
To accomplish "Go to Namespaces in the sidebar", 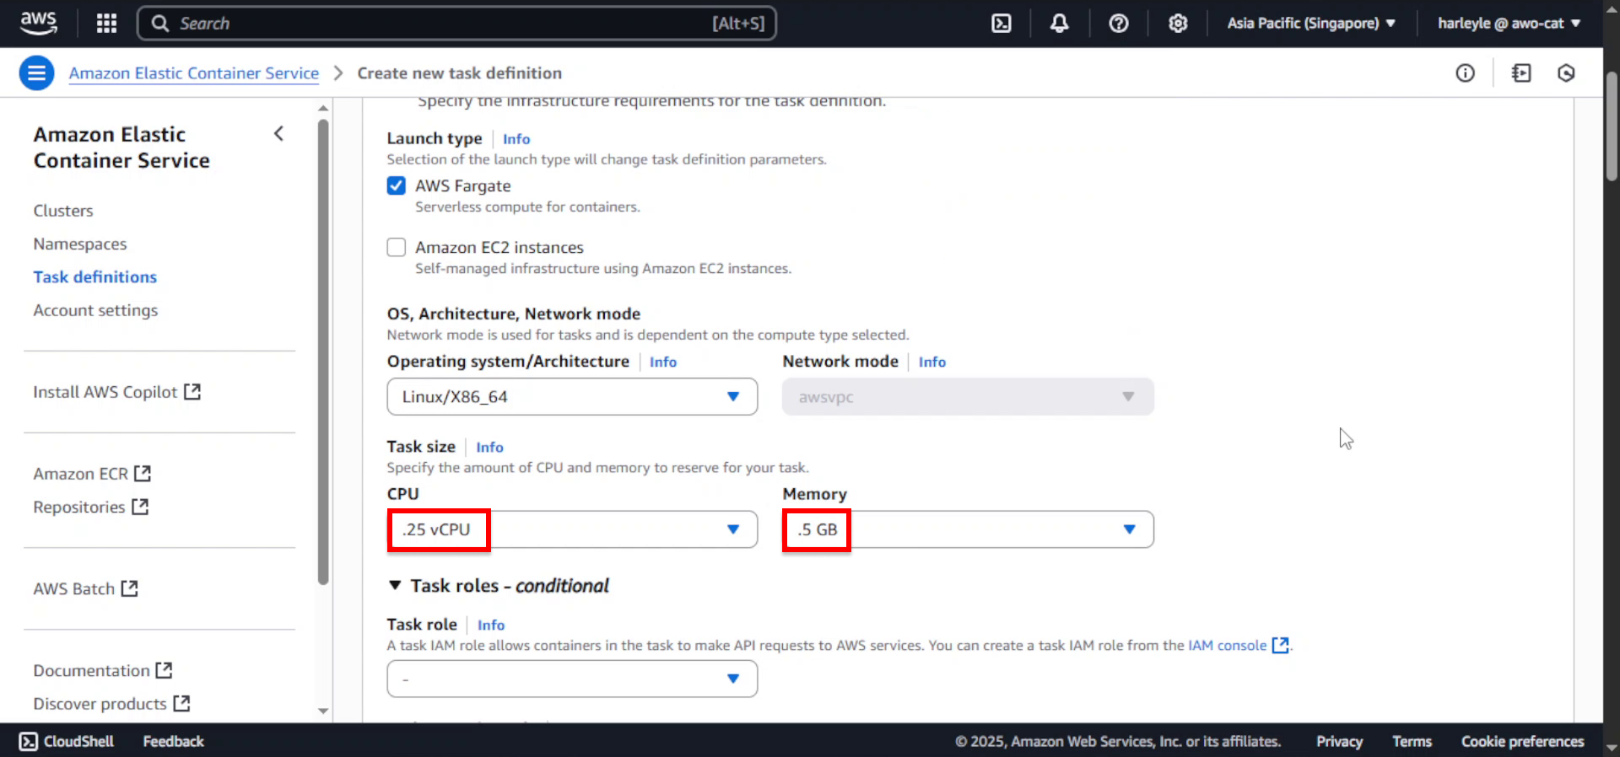I will tap(80, 244).
